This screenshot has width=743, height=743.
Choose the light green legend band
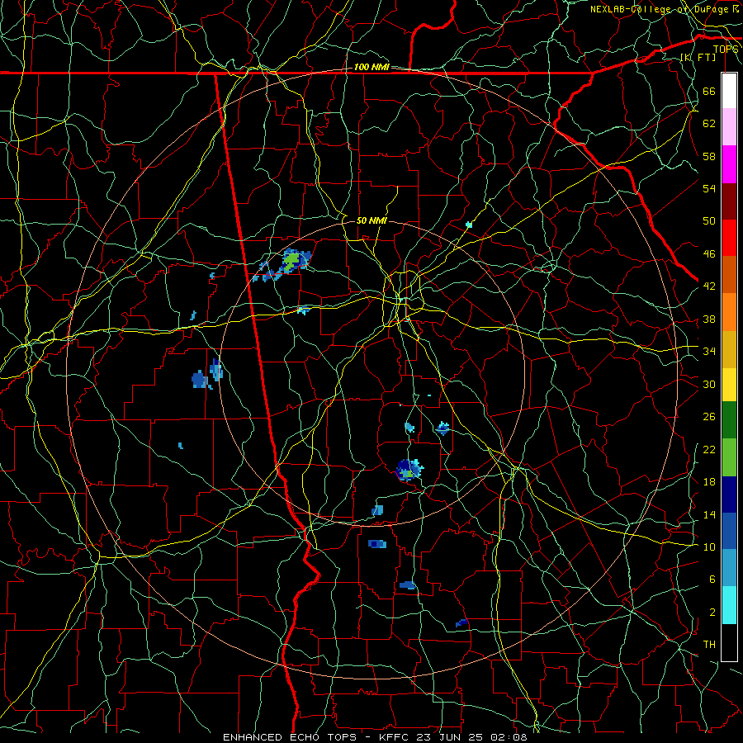coord(729,457)
